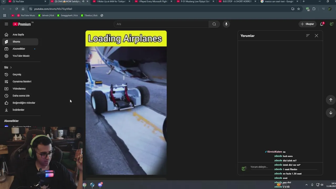The width and height of the screenshot is (336, 189).
Task: Reload the current page
Action: [17, 9]
